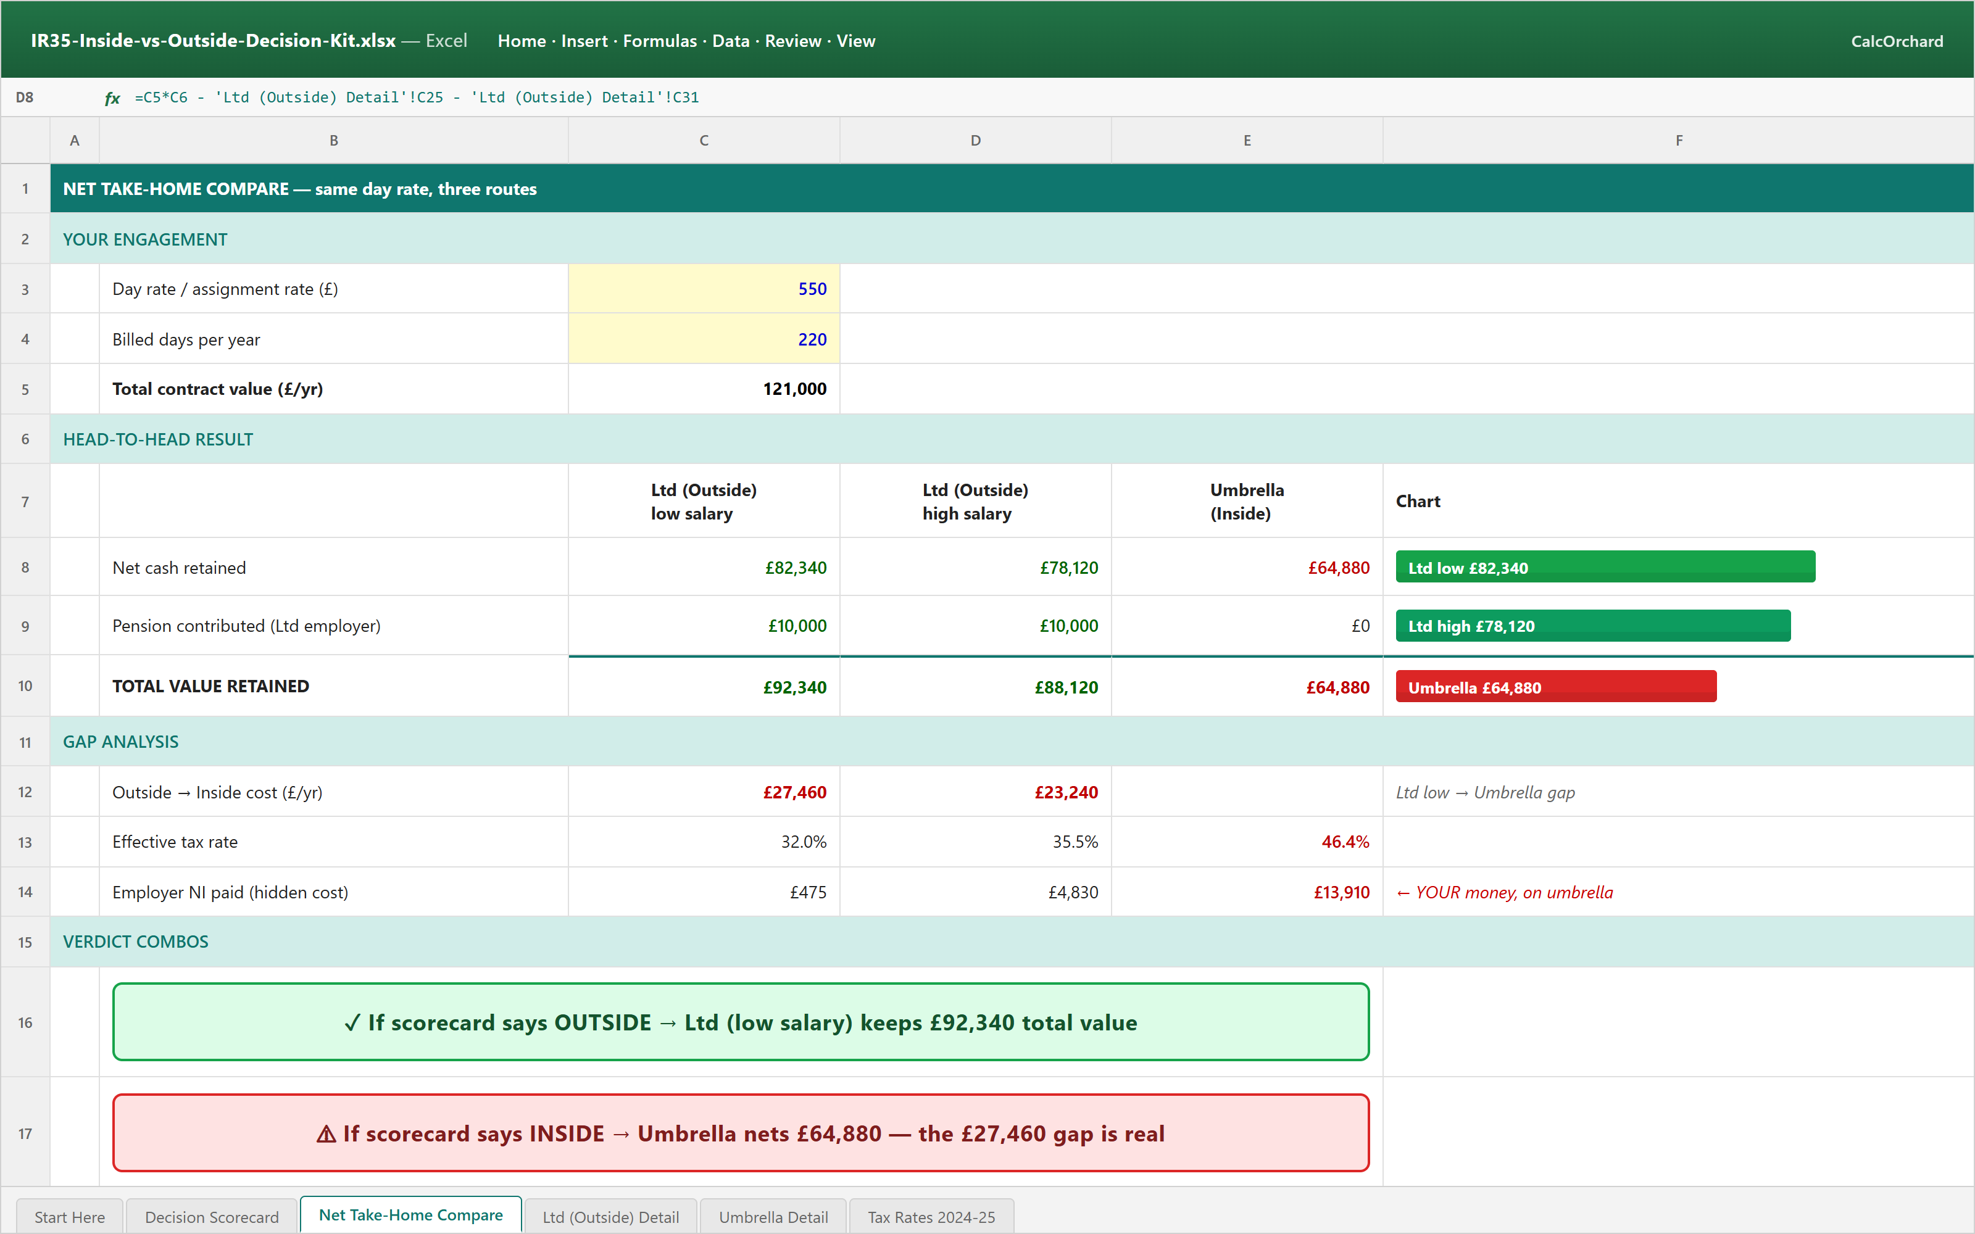1975x1234 pixels.
Task: Select employer NI £13,910 cell
Action: pyautogui.click(x=1247, y=892)
